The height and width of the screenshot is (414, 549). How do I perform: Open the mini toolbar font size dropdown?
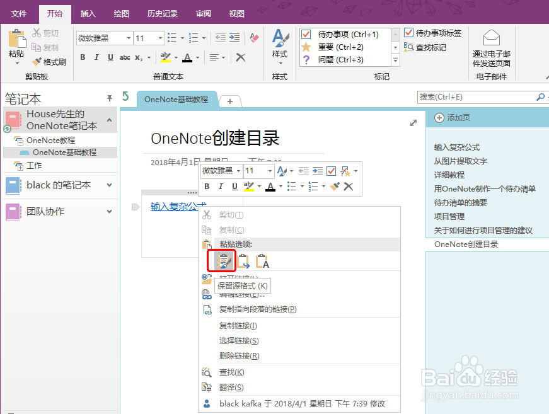point(270,171)
